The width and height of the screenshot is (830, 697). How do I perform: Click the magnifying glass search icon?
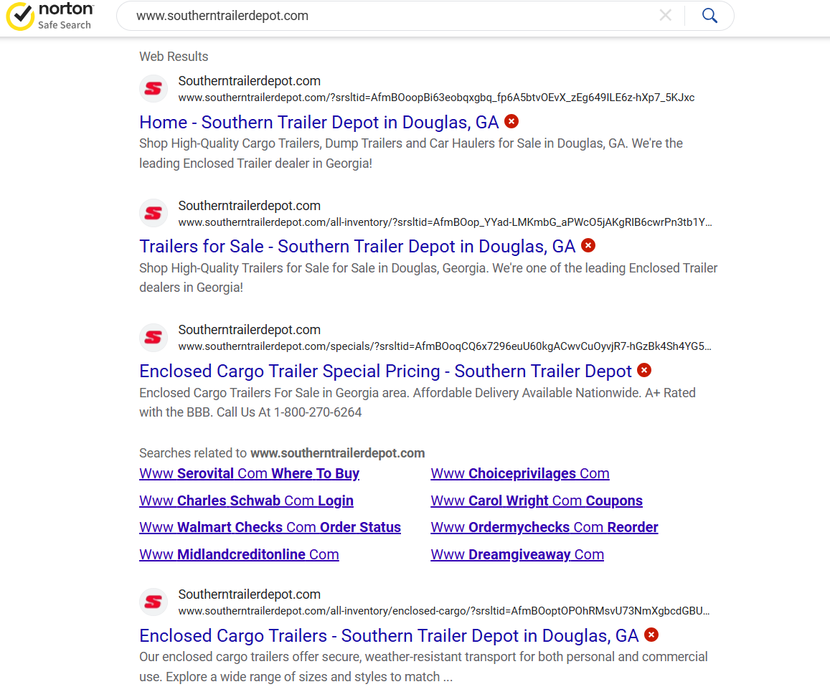pyautogui.click(x=709, y=16)
